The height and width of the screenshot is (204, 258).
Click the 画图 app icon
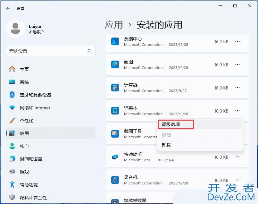point(115,64)
